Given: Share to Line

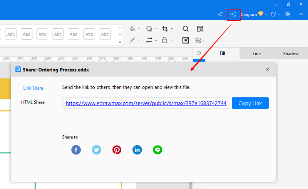Looking at the screenshot, I should [x=157, y=150].
